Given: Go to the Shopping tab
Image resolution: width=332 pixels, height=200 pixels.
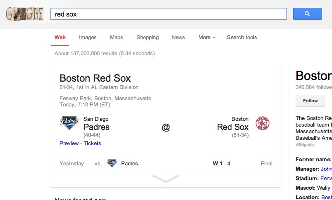Looking at the screenshot, I should (148, 38).
